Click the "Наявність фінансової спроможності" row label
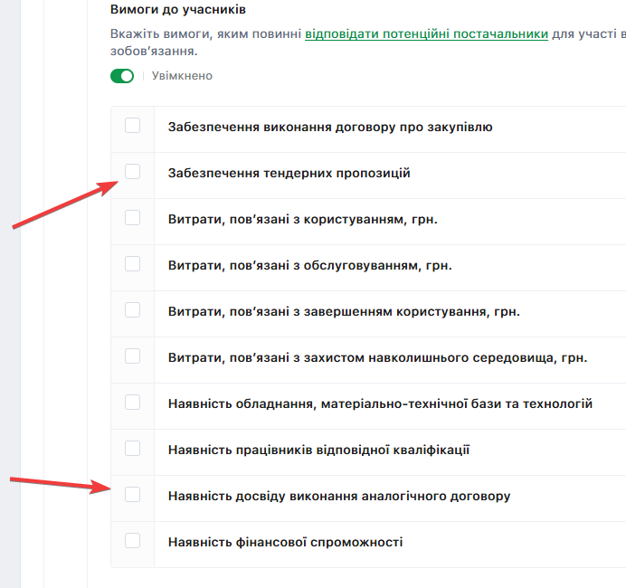This screenshot has height=588, width=626. point(285,542)
